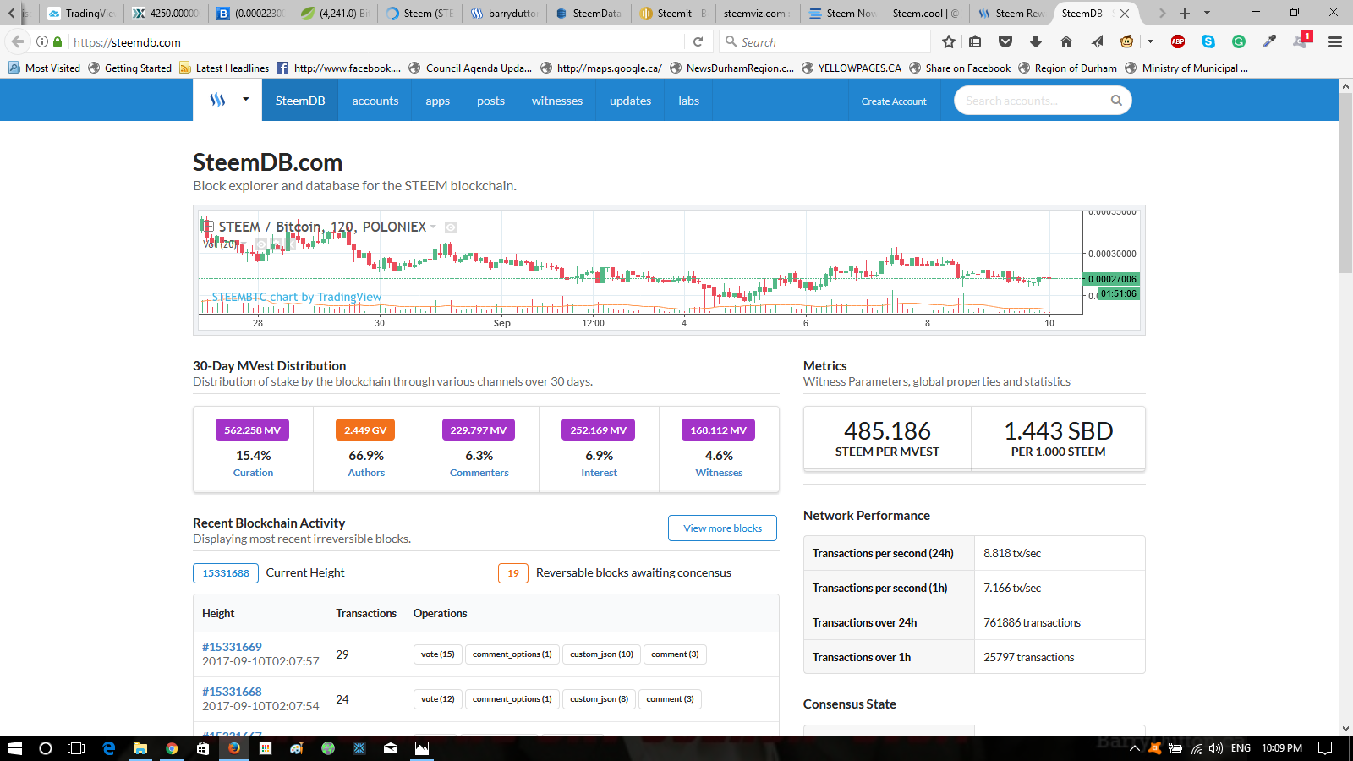Switch to the steemviz.com browser tab
1353x761 pixels.
click(758, 14)
